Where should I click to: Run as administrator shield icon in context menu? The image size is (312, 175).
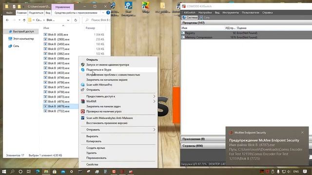click(83, 65)
